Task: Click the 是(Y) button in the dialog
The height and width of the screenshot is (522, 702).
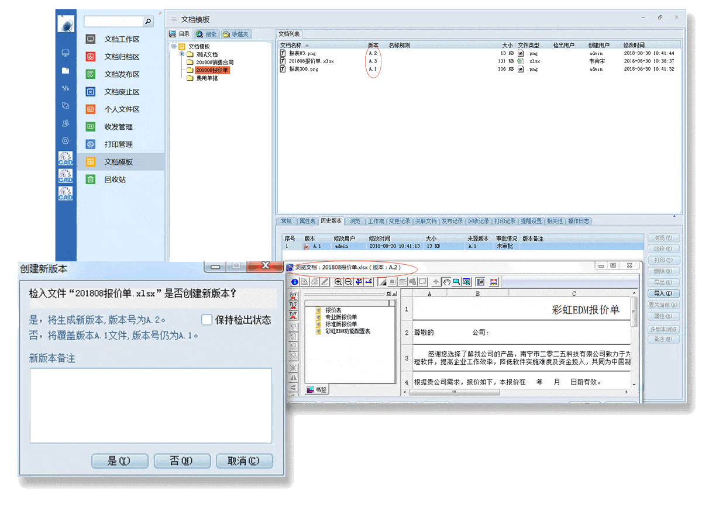Action: click(x=119, y=461)
